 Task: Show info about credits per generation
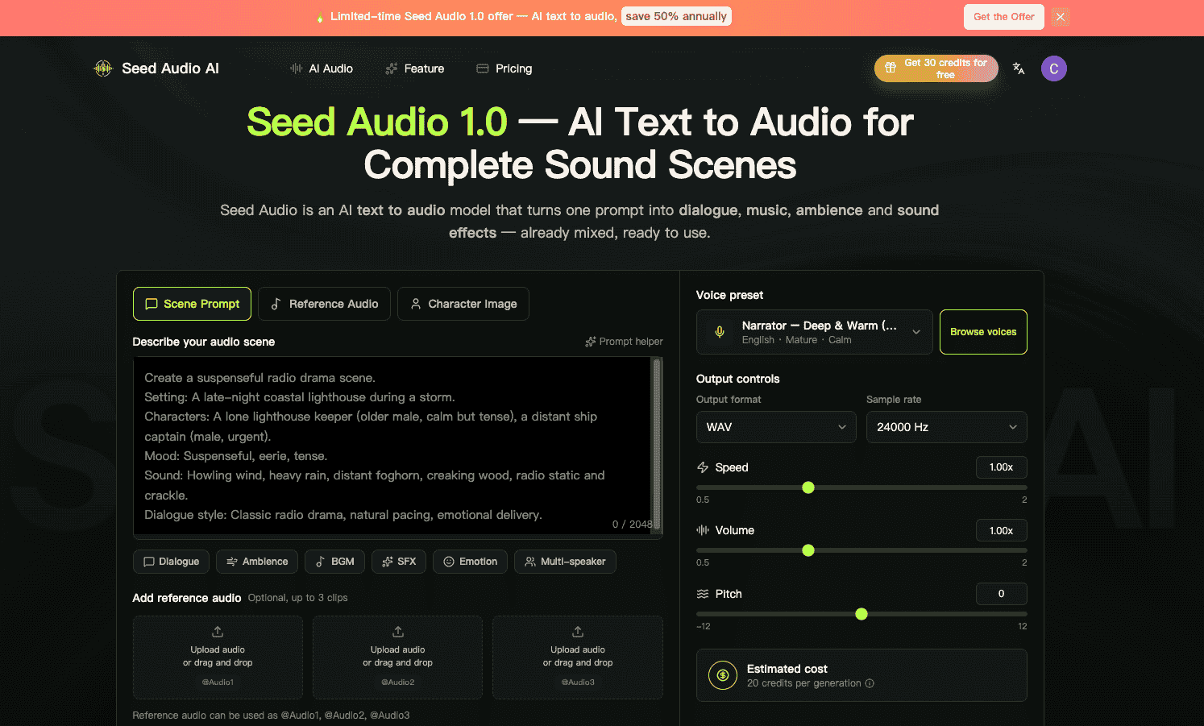(870, 683)
